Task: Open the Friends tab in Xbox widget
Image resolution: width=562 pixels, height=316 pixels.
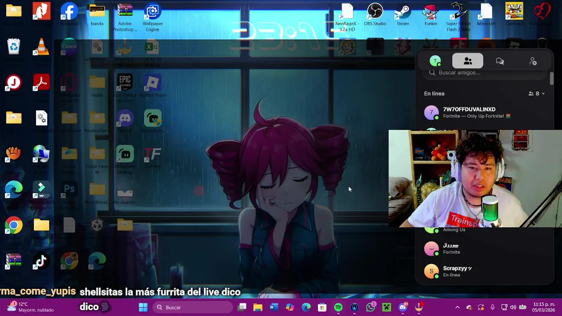Action: (468, 61)
